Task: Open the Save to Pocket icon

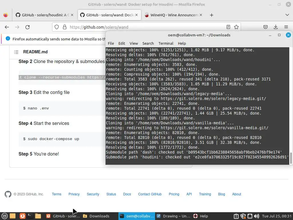Action: (x=265, y=27)
